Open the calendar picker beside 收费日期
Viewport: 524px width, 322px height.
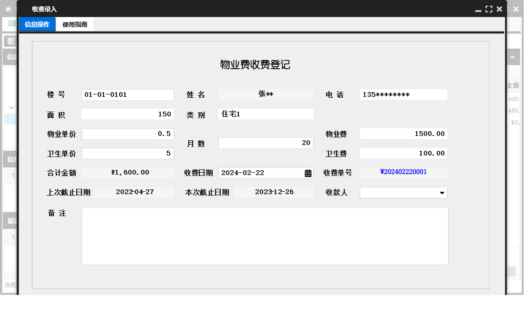pyautogui.click(x=308, y=172)
